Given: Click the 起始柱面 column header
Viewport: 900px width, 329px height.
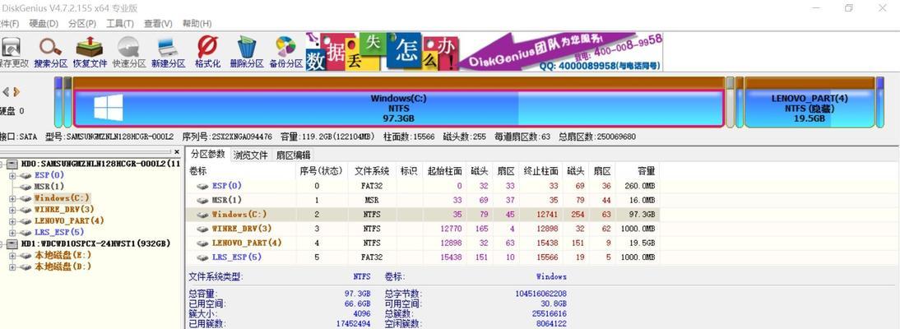Looking at the screenshot, I should coord(445,171).
